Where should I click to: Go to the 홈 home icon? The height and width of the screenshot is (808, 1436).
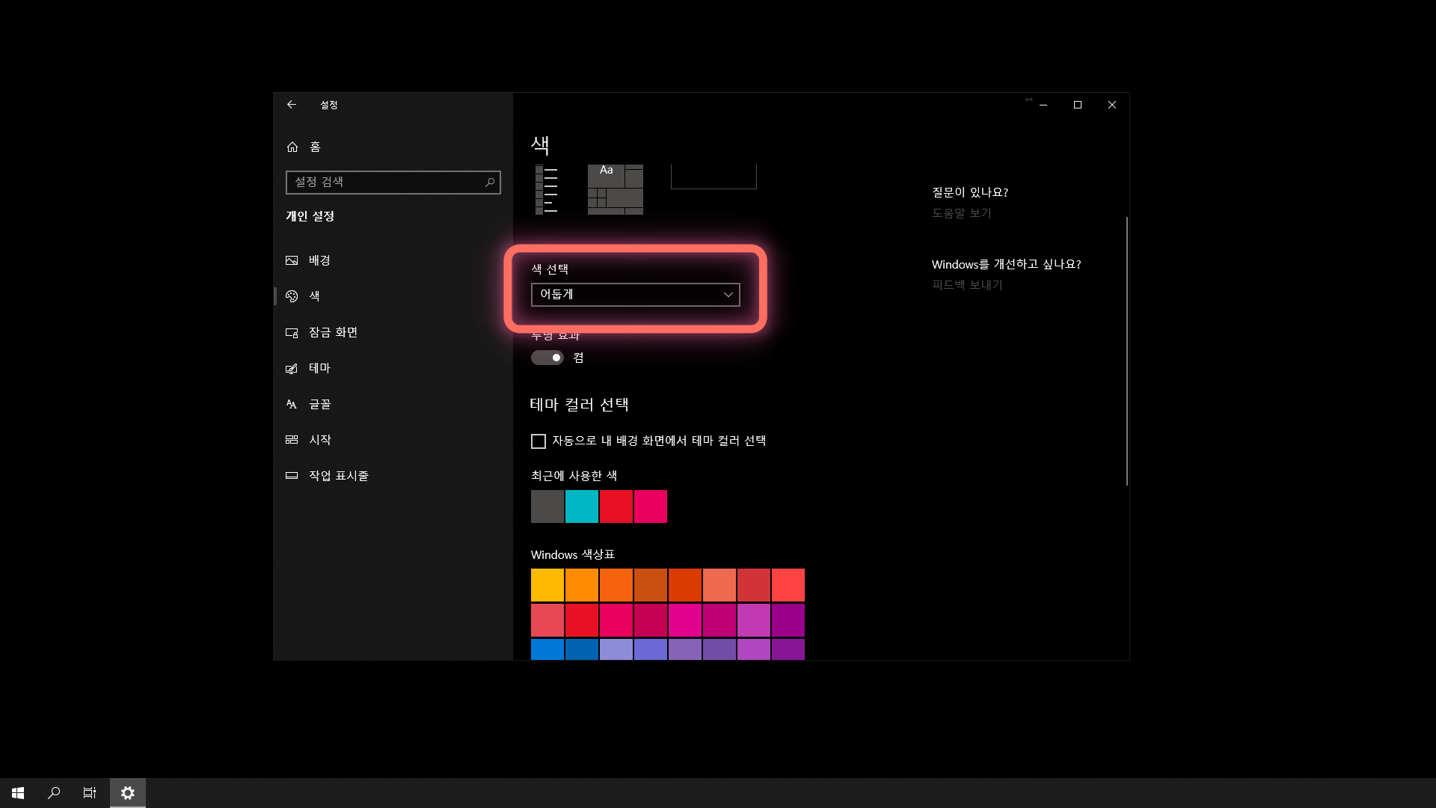292,147
